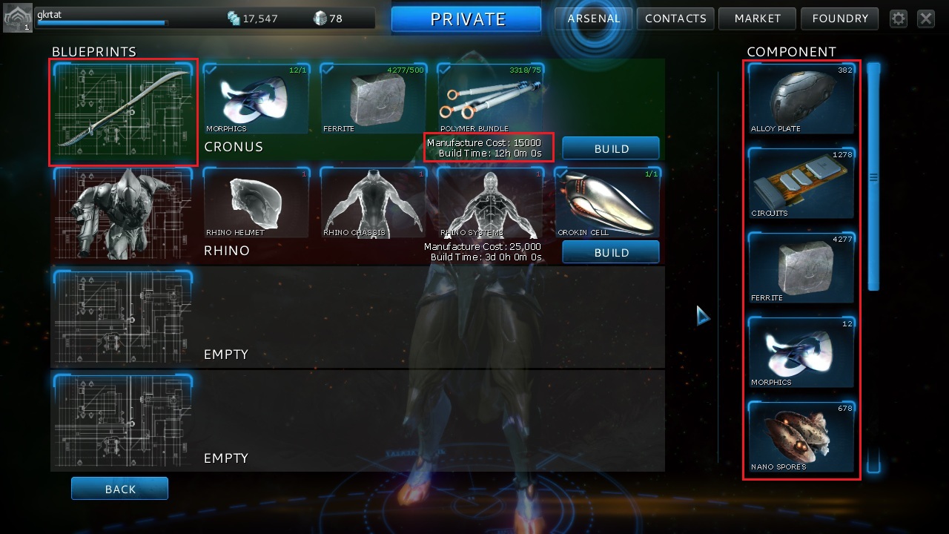This screenshot has width=949, height=534.
Task: Select the Rhino Helmet part icon
Action: (x=256, y=202)
